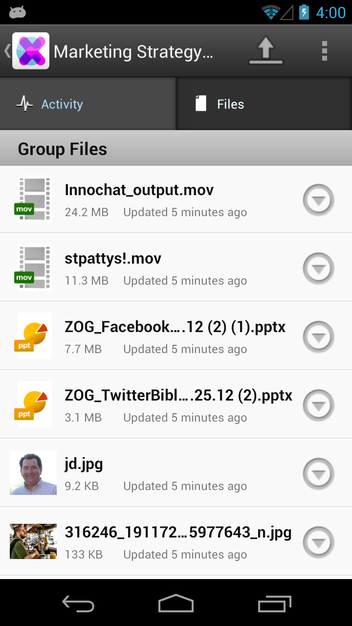Viewport: 352px width, 626px height.
Task: Expand options for Innochat_output.mov
Action: click(318, 200)
